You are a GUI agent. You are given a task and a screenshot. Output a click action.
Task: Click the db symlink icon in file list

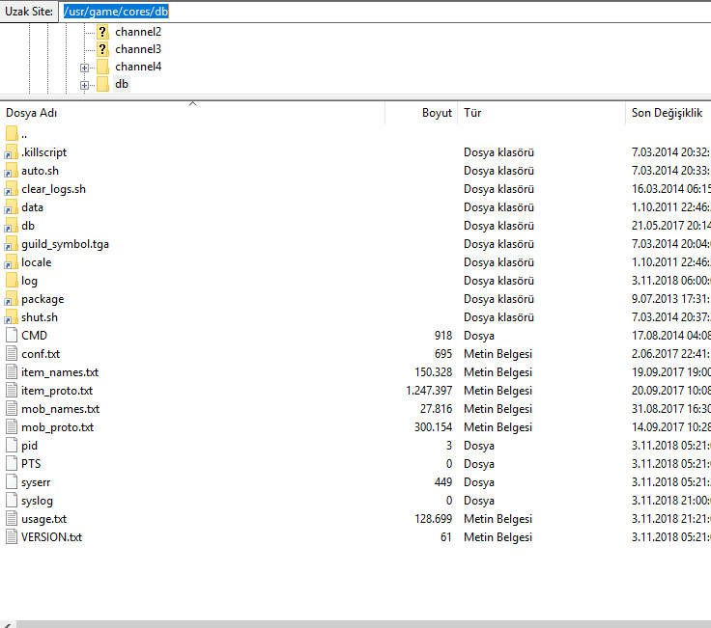[12, 226]
